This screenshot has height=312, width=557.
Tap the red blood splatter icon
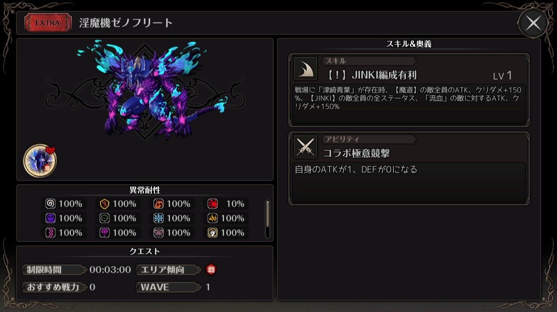[x=212, y=204]
